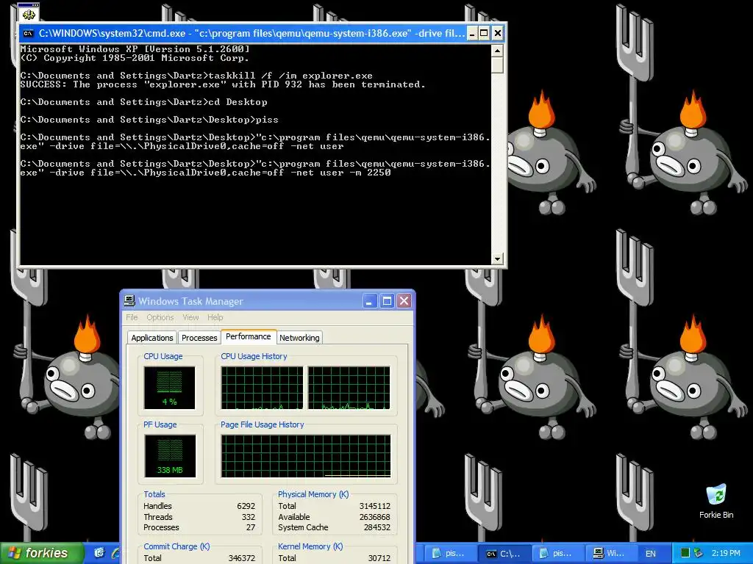The height and width of the screenshot is (564, 753).
Task: Click the Available memory value 2636868
Action: pyautogui.click(x=374, y=517)
